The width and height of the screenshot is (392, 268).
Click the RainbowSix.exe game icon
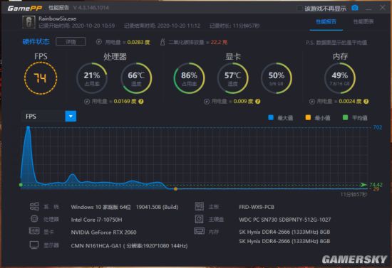[x=29, y=22]
